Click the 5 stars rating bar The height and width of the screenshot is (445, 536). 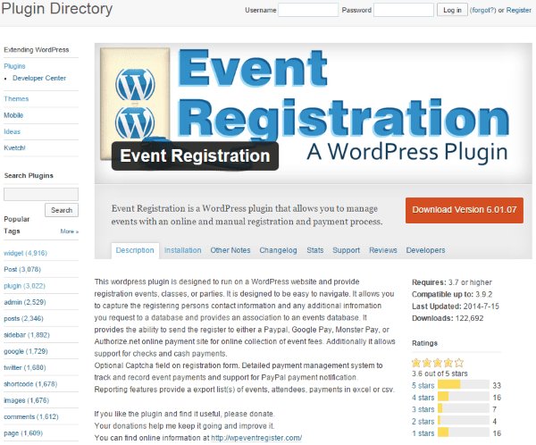coord(464,385)
